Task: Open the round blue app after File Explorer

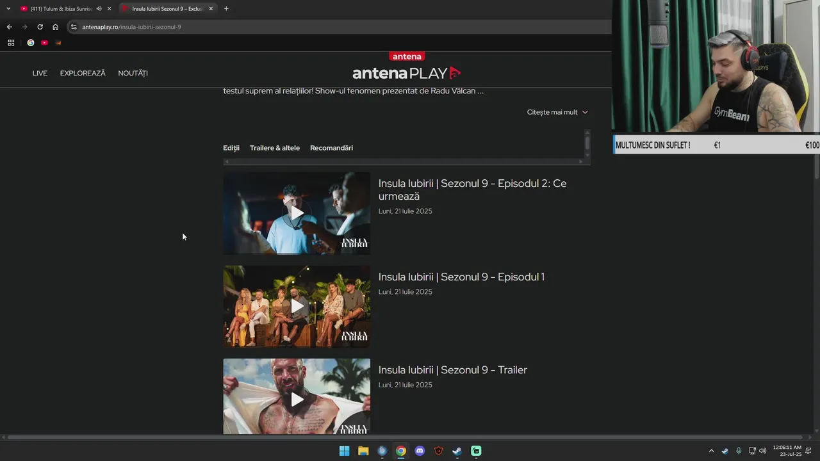Action: click(382, 451)
